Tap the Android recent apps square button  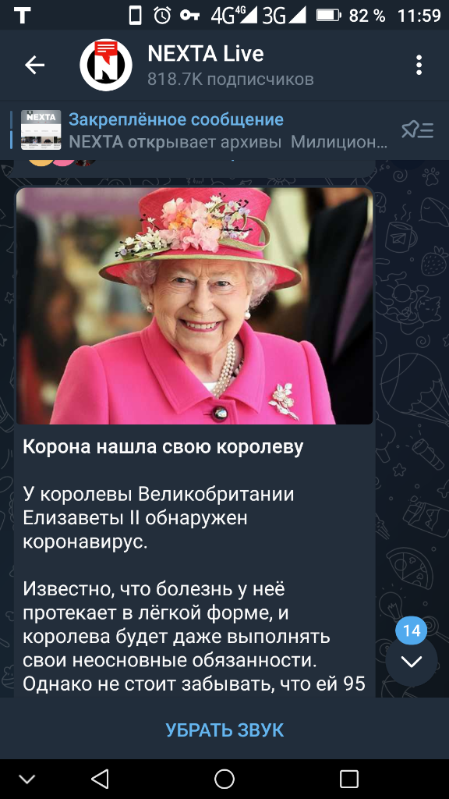[x=349, y=779]
